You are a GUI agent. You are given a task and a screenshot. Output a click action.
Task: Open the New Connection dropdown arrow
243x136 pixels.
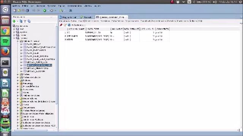tap(17, 21)
